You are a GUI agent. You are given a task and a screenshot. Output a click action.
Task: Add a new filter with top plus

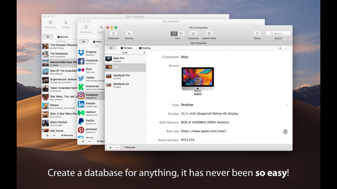pos(280,48)
